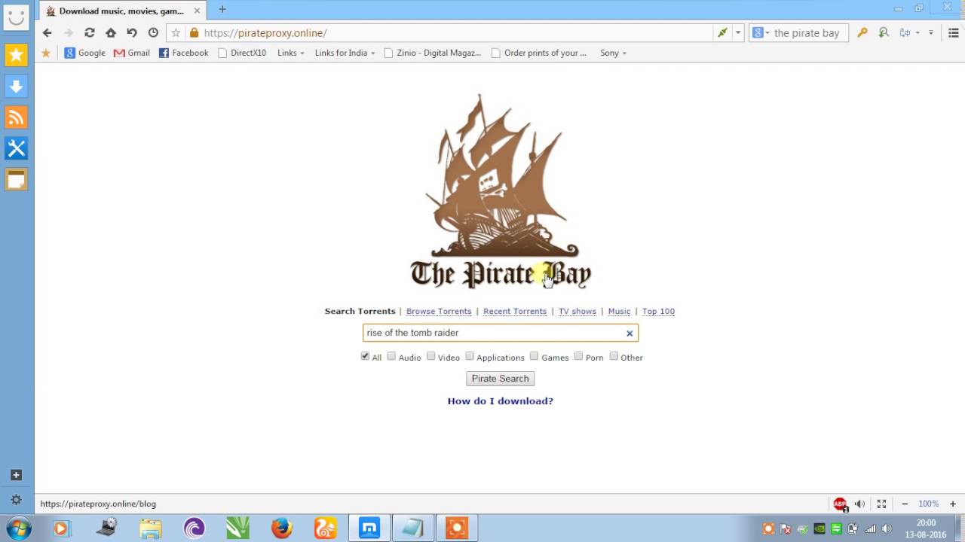
Task: Mute the browser sound in status bar
Action: coord(859,504)
